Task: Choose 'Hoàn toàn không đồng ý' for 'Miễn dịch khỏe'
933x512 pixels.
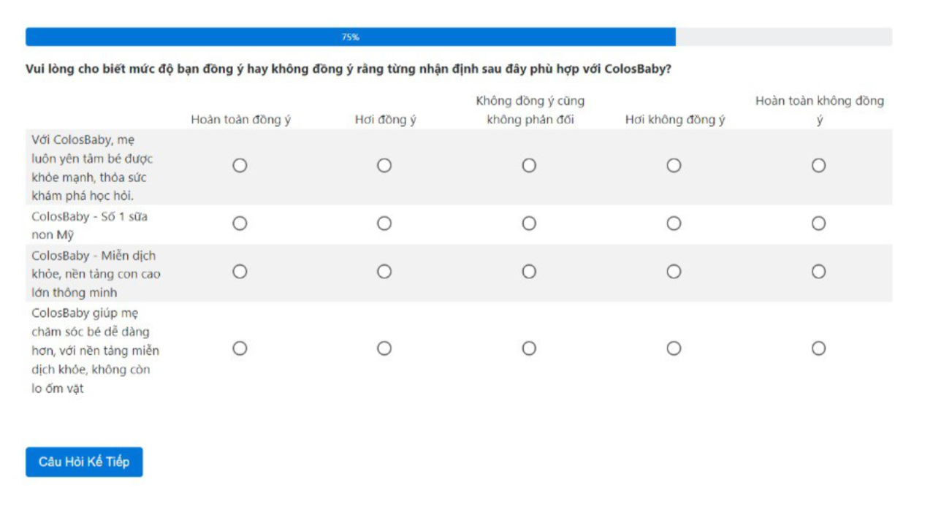Action: tap(818, 272)
